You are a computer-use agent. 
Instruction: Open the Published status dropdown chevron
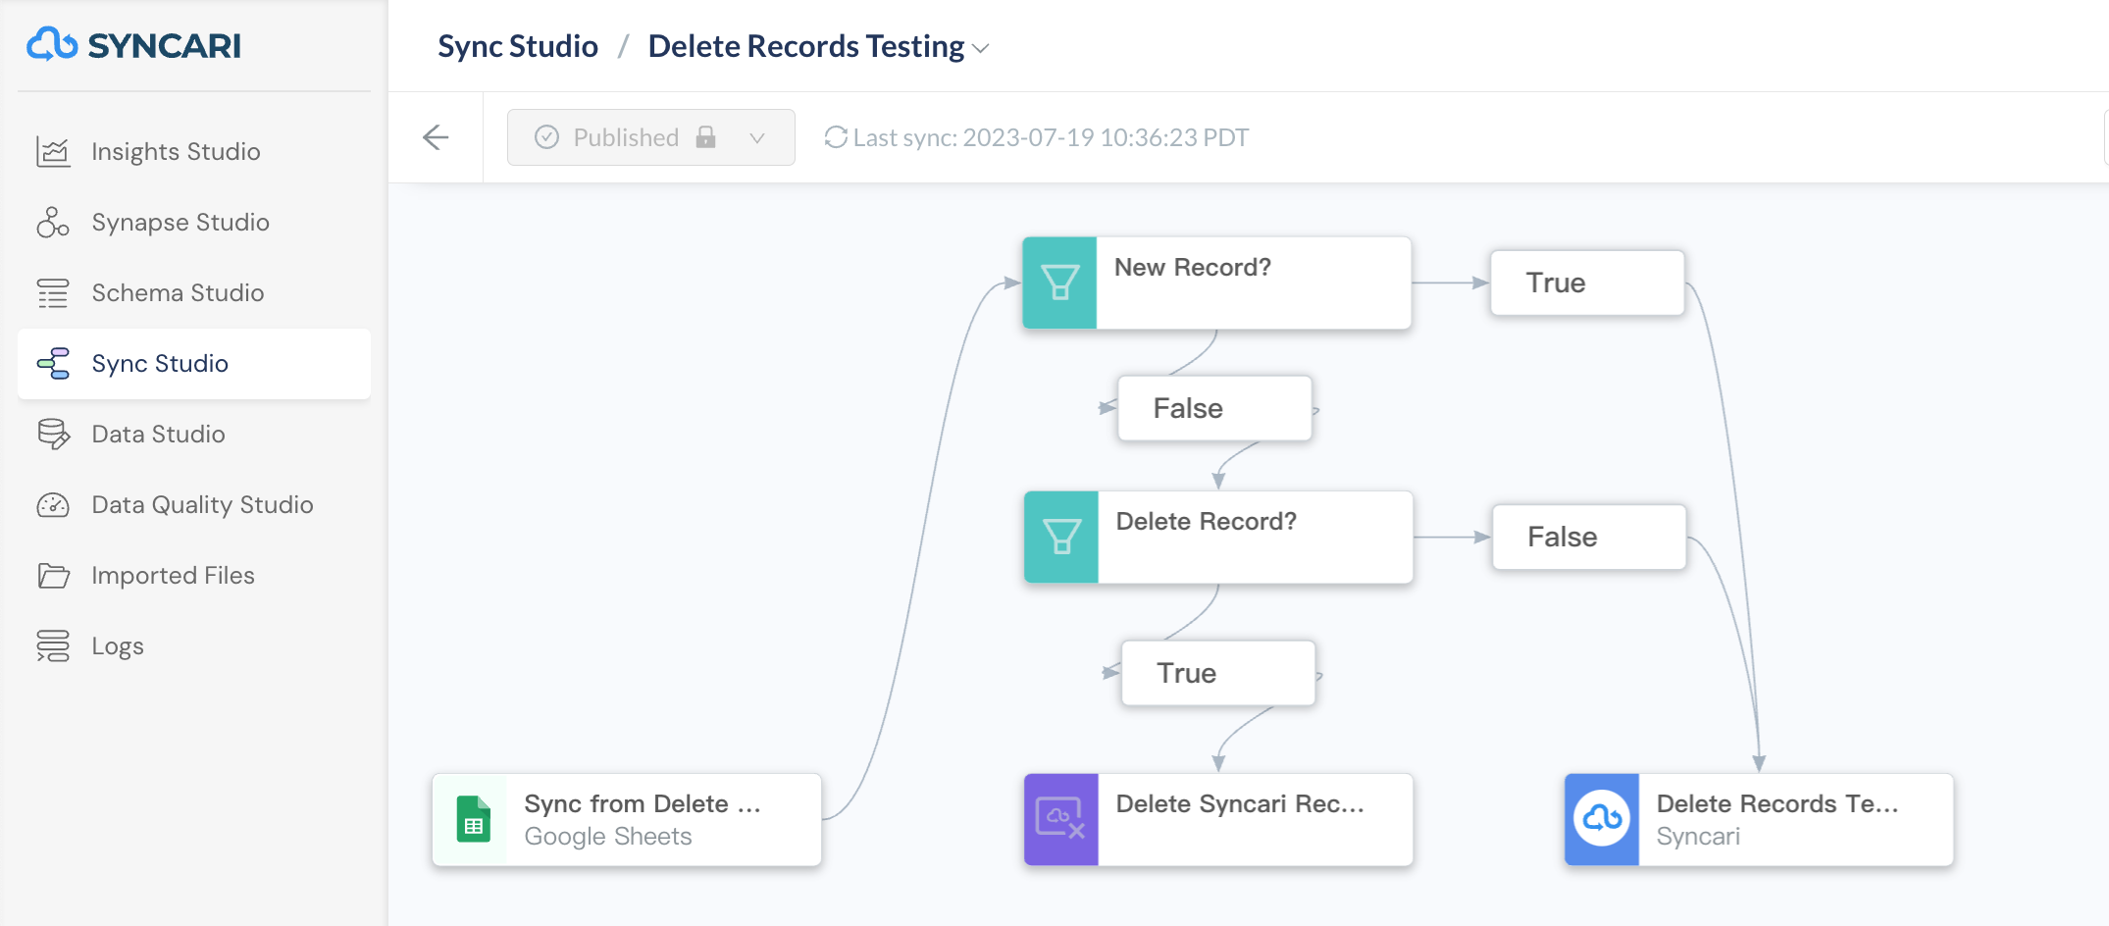tap(756, 137)
